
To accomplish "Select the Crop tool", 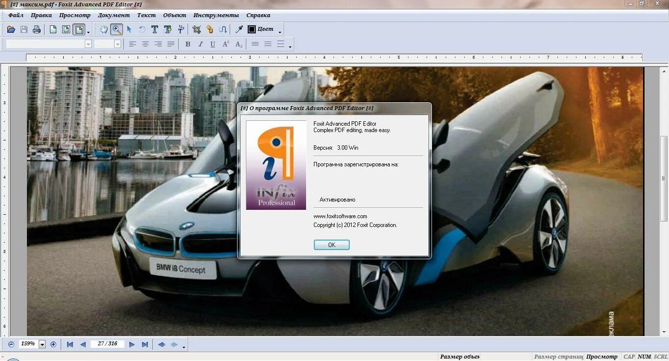I will point(196,29).
